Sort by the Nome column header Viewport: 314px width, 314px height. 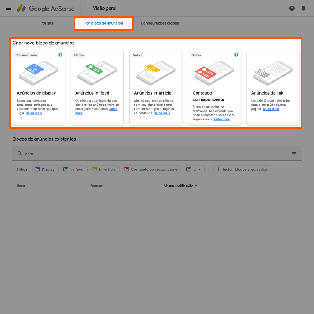click(21, 186)
